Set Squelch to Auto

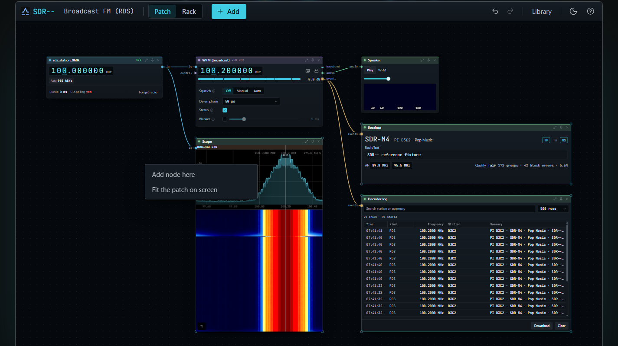click(257, 91)
